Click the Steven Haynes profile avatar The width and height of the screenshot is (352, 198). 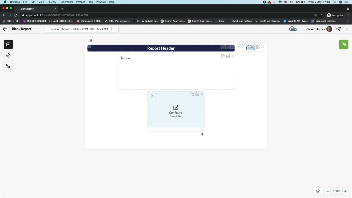pos(329,29)
